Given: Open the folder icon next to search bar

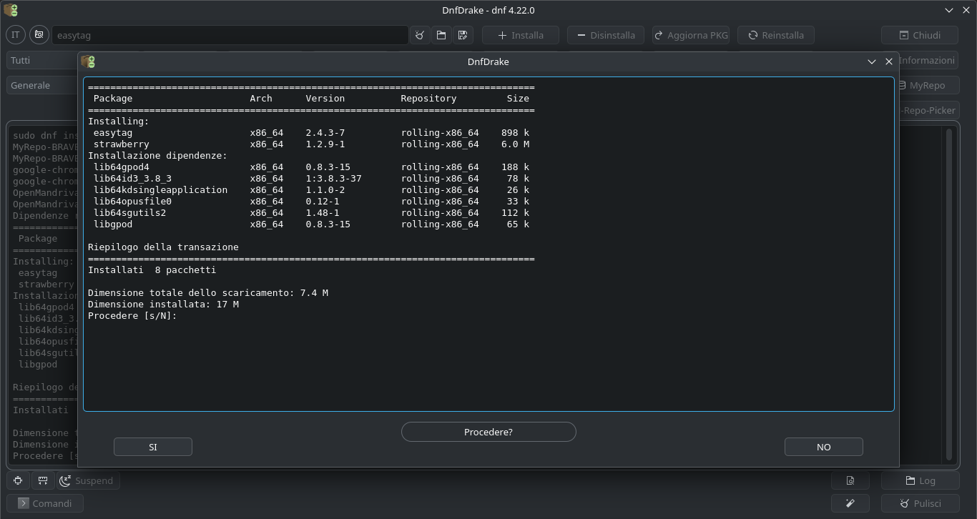Looking at the screenshot, I should 441,35.
